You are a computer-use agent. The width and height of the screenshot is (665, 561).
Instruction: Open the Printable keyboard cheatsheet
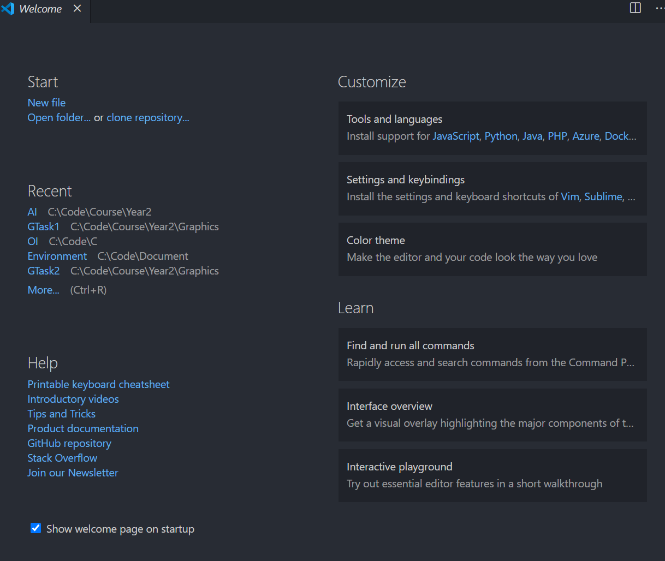point(98,384)
